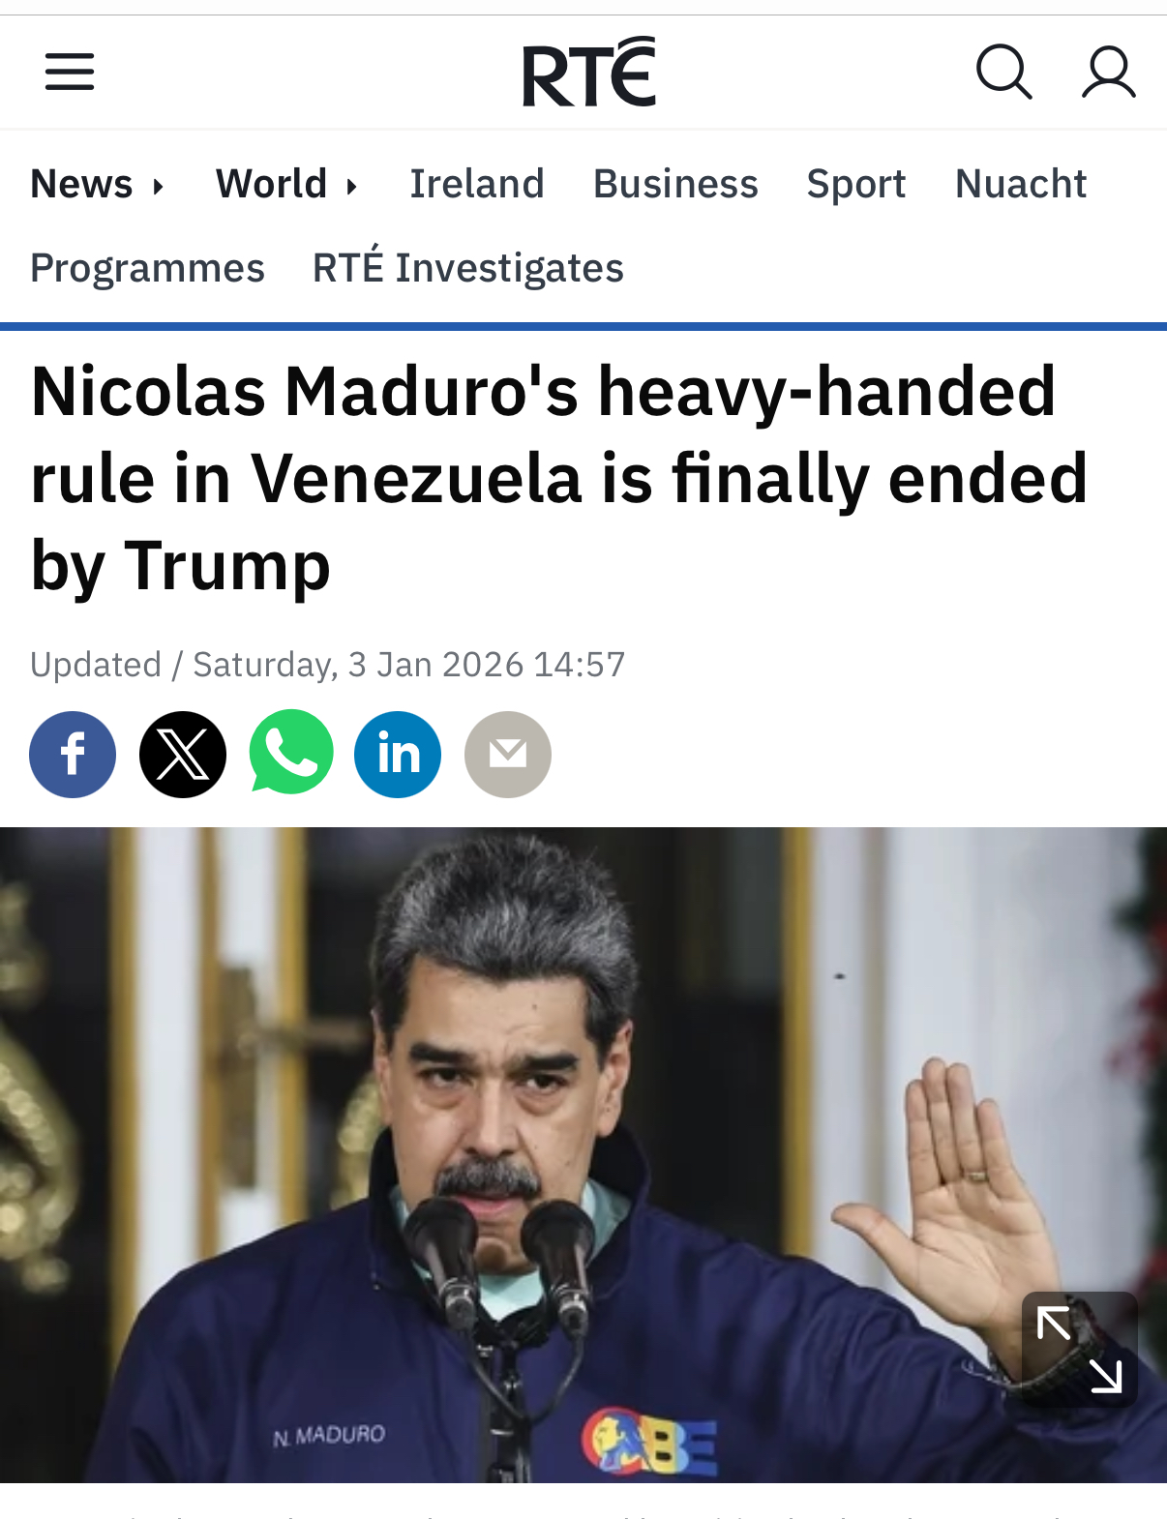Share article on LinkedIn
The width and height of the screenshot is (1167, 1519).
tap(398, 755)
